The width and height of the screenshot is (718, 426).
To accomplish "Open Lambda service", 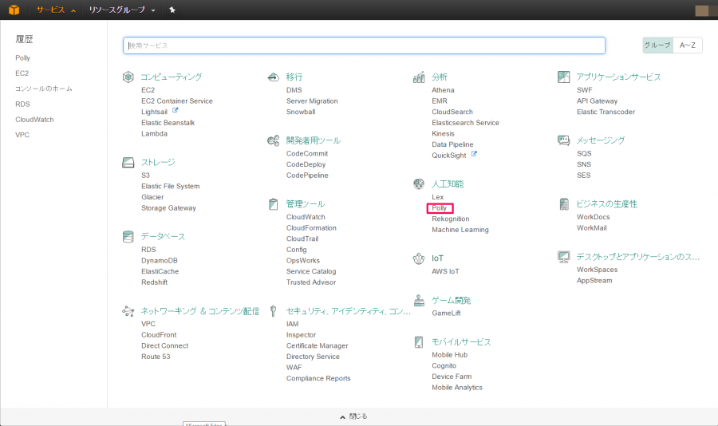I will click(x=154, y=134).
